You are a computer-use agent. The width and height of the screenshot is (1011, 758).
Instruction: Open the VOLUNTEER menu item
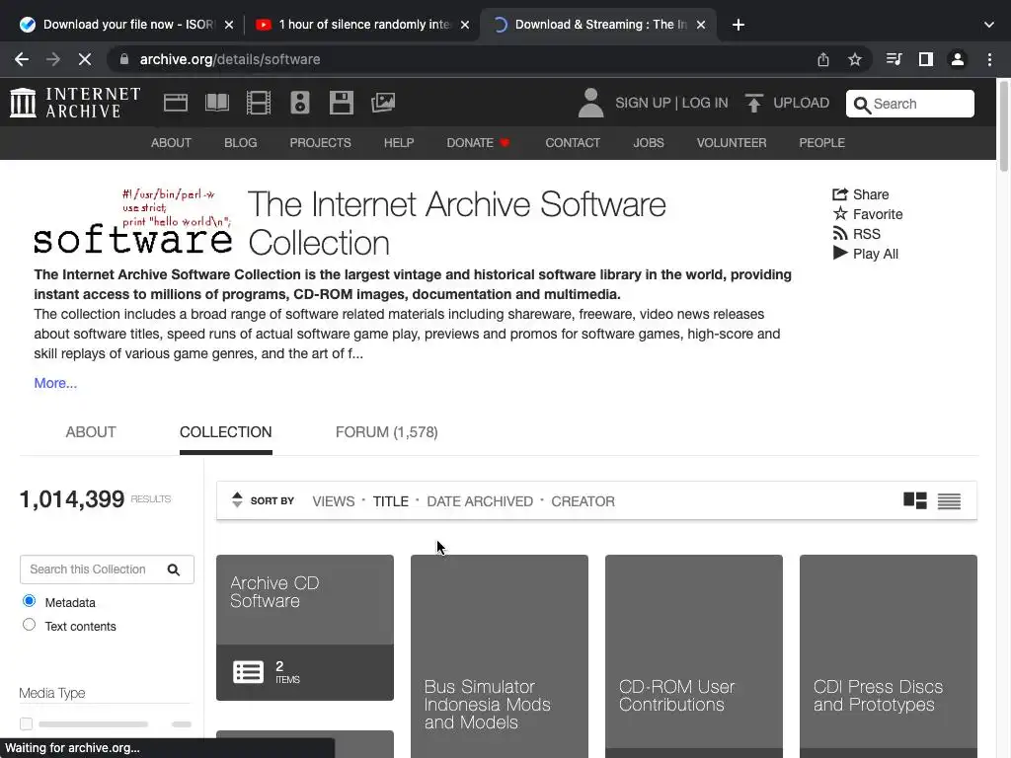tap(732, 143)
